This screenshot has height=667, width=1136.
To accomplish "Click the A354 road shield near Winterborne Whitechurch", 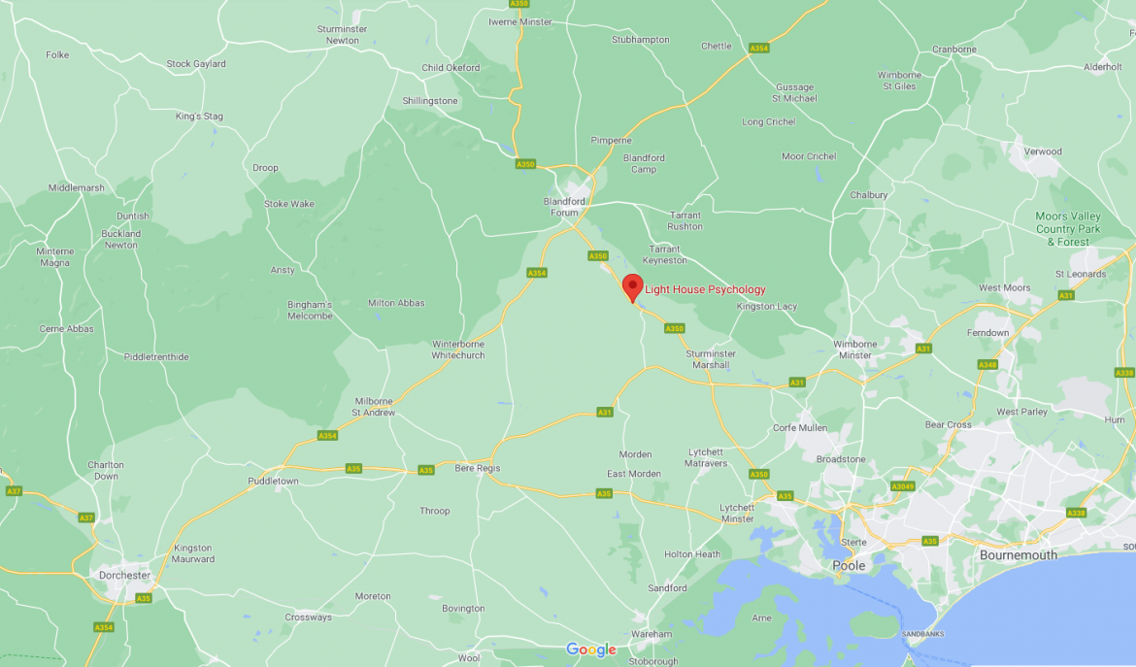I will [537, 273].
